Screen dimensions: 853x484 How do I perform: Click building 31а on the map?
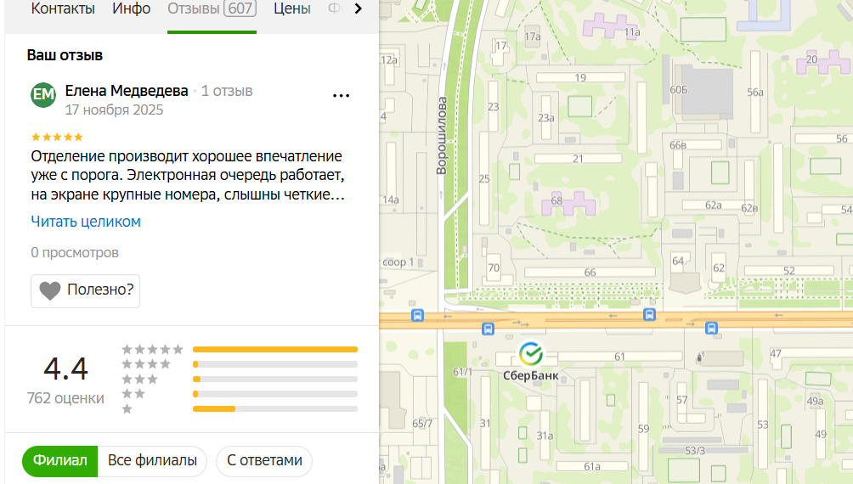tap(545, 436)
